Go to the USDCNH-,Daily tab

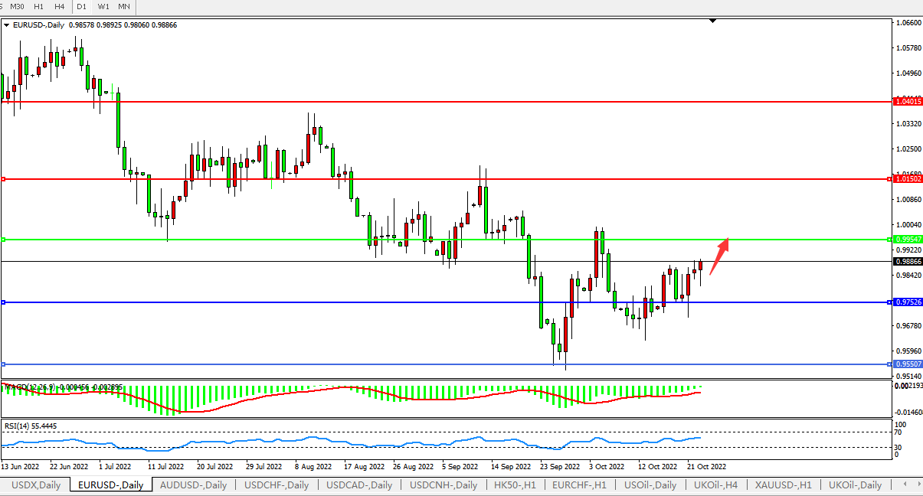(443, 485)
